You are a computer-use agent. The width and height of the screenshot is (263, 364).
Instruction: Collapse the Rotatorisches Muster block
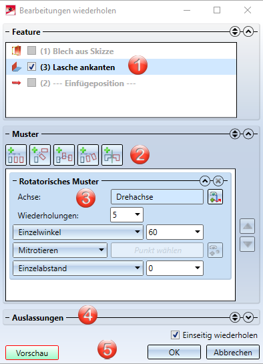pyautogui.click(x=205, y=181)
